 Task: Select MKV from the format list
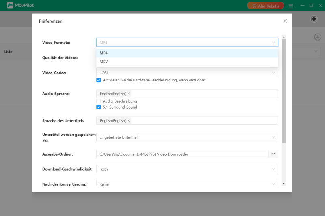[x=187, y=62]
